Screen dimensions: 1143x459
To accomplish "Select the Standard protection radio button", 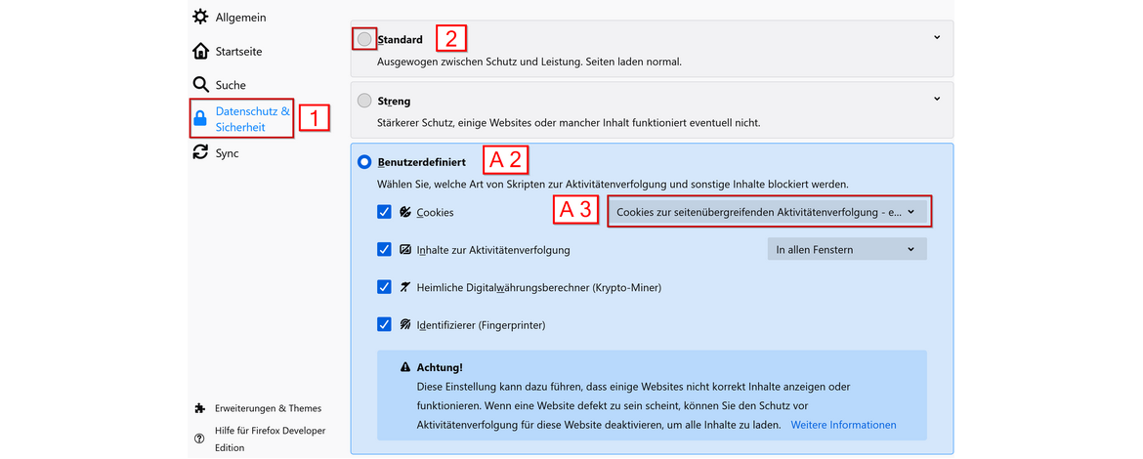I will [364, 39].
